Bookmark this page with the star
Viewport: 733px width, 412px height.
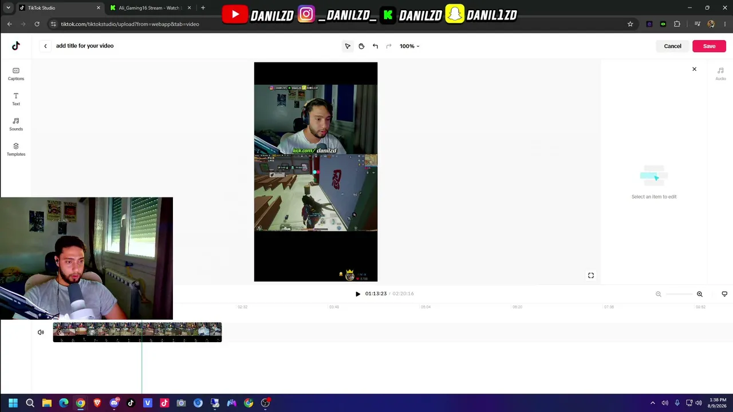pos(630,24)
